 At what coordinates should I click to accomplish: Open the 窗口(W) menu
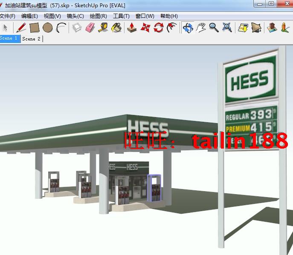click(145, 16)
